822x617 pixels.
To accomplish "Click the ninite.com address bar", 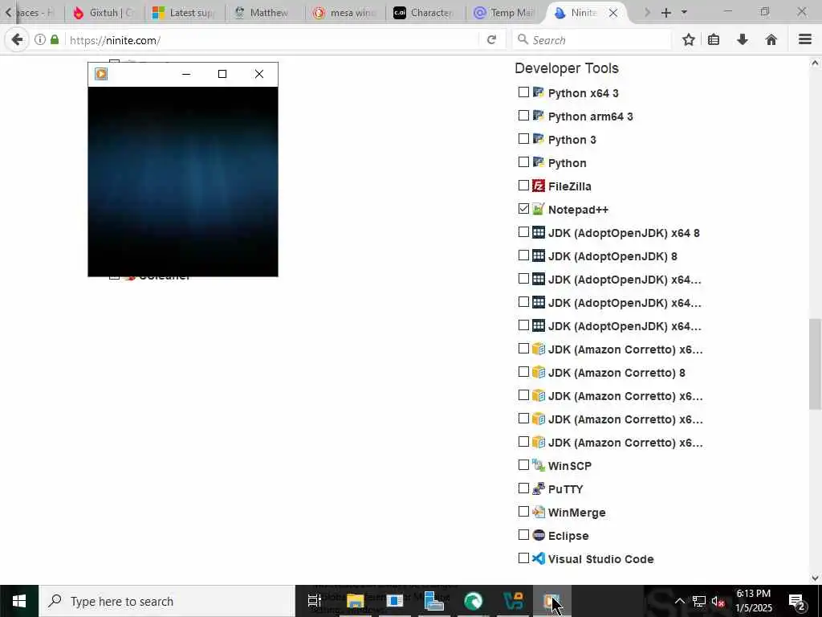I will pyautogui.click(x=273, y=40).
